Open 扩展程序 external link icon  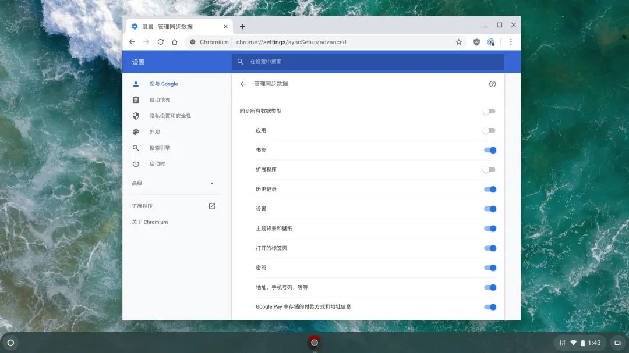[212, 206]
